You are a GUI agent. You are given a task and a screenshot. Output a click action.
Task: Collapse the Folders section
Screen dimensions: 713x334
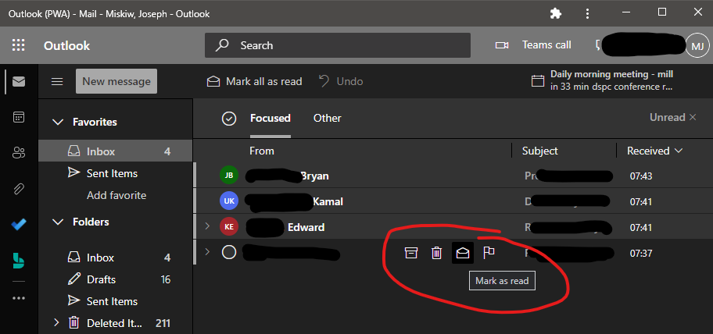click(x=57, y=222)
